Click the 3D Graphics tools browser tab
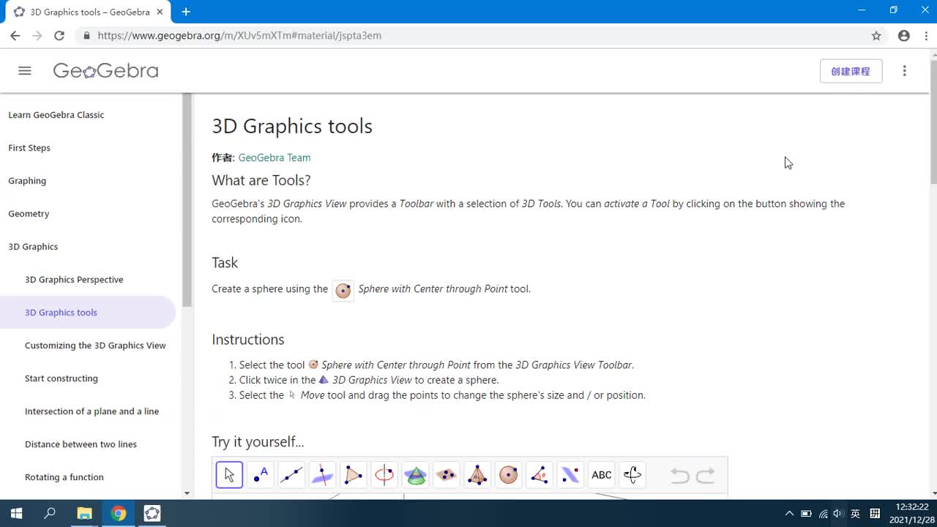This screenshot has height=527, width=937. (89, 12)
